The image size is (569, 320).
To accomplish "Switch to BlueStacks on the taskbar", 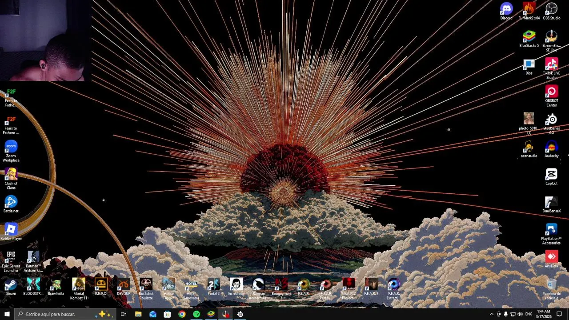I will click(211, 314).
